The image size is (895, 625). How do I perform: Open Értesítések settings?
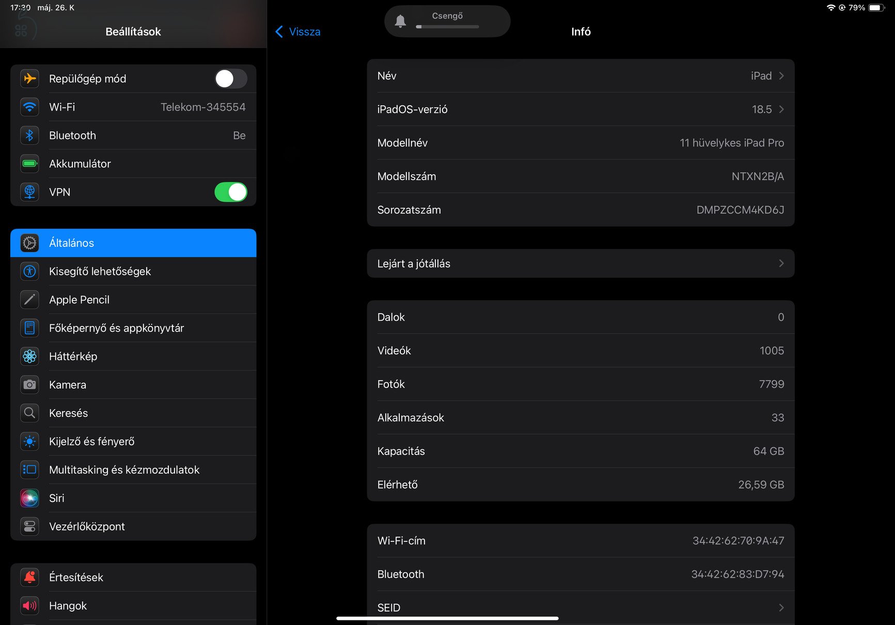coord(133,577)
